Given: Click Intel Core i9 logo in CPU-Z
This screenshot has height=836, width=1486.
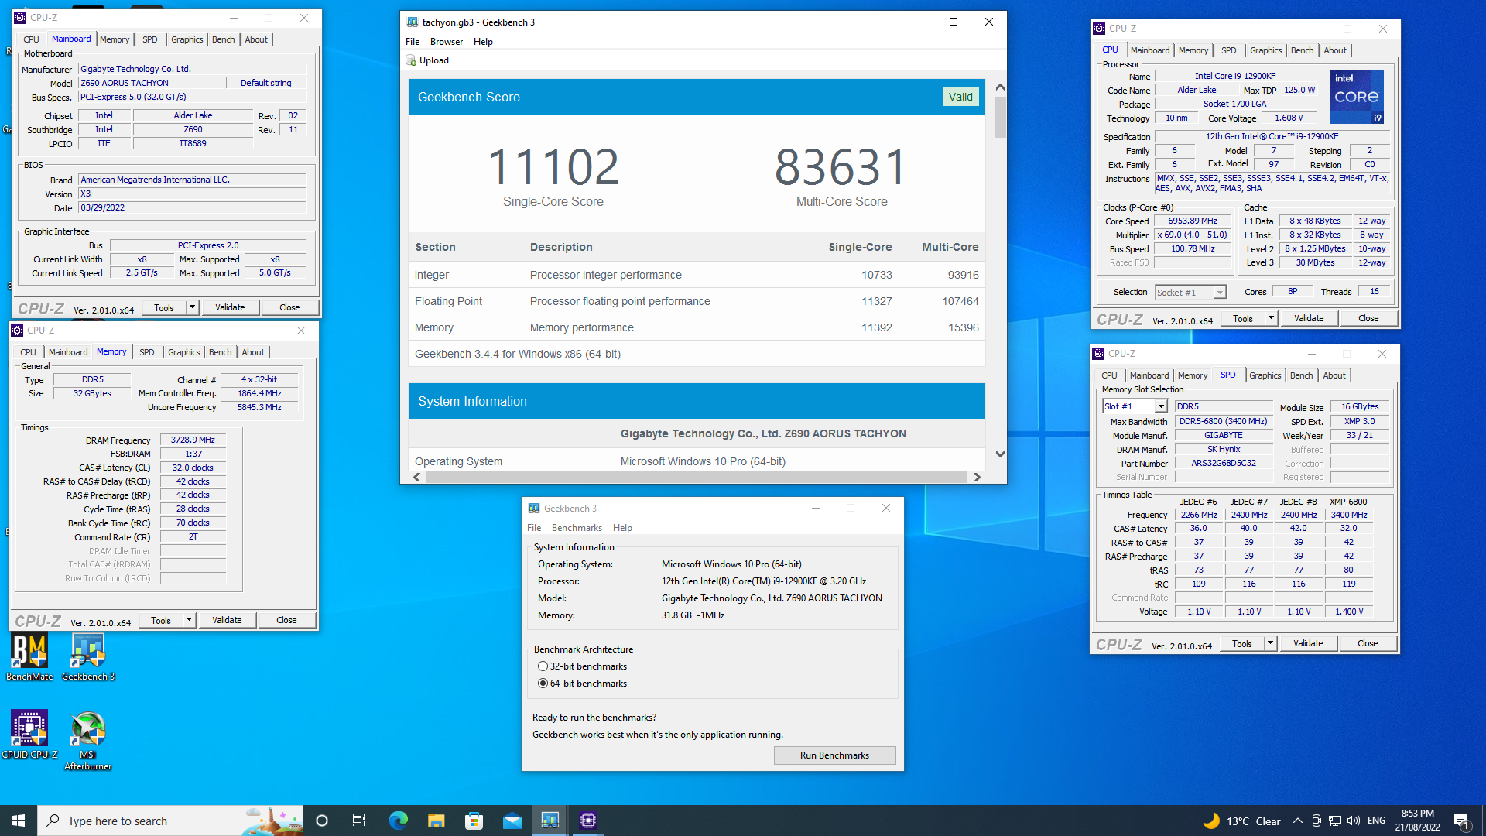Looking at the screenshot, I should (1357, 97).
